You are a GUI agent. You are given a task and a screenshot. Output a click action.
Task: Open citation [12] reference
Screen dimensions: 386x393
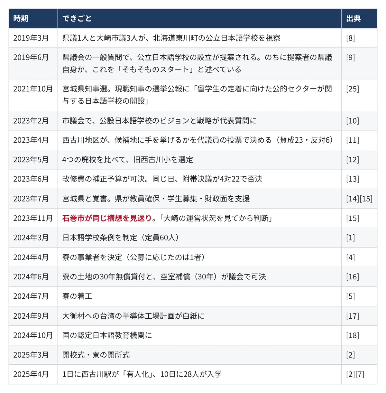(x=353, y=160)
